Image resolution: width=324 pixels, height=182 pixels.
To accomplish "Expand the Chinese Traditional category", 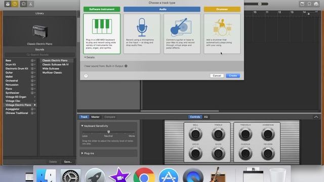I will 35,113.
